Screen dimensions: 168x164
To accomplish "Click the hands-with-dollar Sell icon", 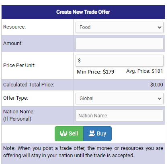I will point(64,133).
